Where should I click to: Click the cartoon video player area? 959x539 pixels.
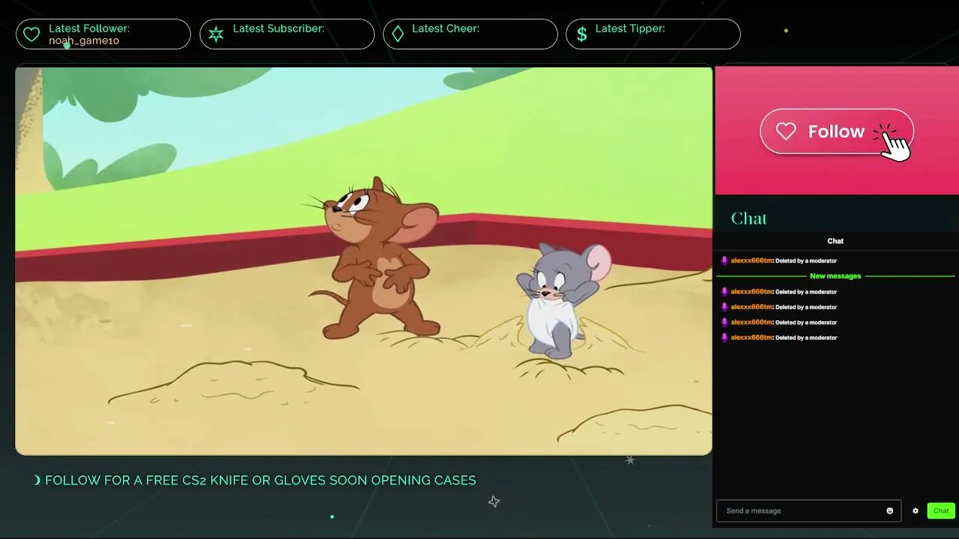coord(363,261)
